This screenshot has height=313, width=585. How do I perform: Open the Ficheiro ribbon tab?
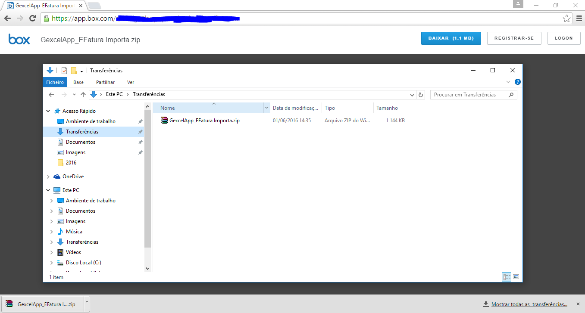55,82
